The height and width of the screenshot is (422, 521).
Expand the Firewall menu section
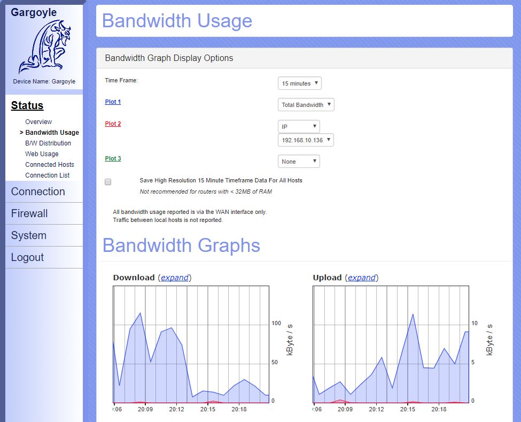[x=29, y=213]
